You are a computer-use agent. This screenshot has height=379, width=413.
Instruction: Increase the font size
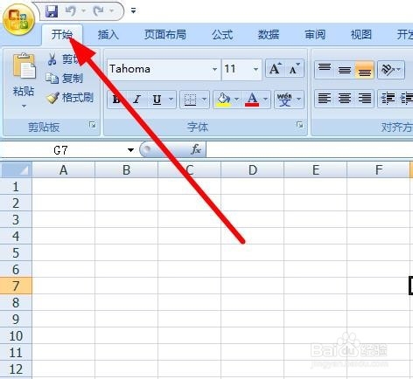pos(275,69)
